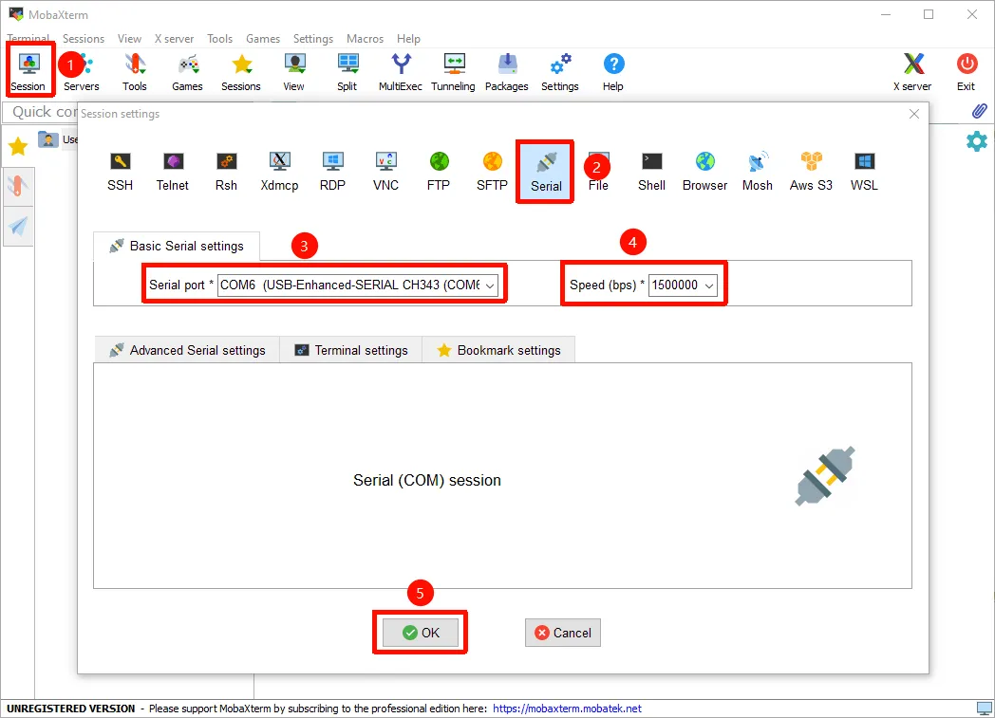Click the Exit power icon

click(967, 71)
